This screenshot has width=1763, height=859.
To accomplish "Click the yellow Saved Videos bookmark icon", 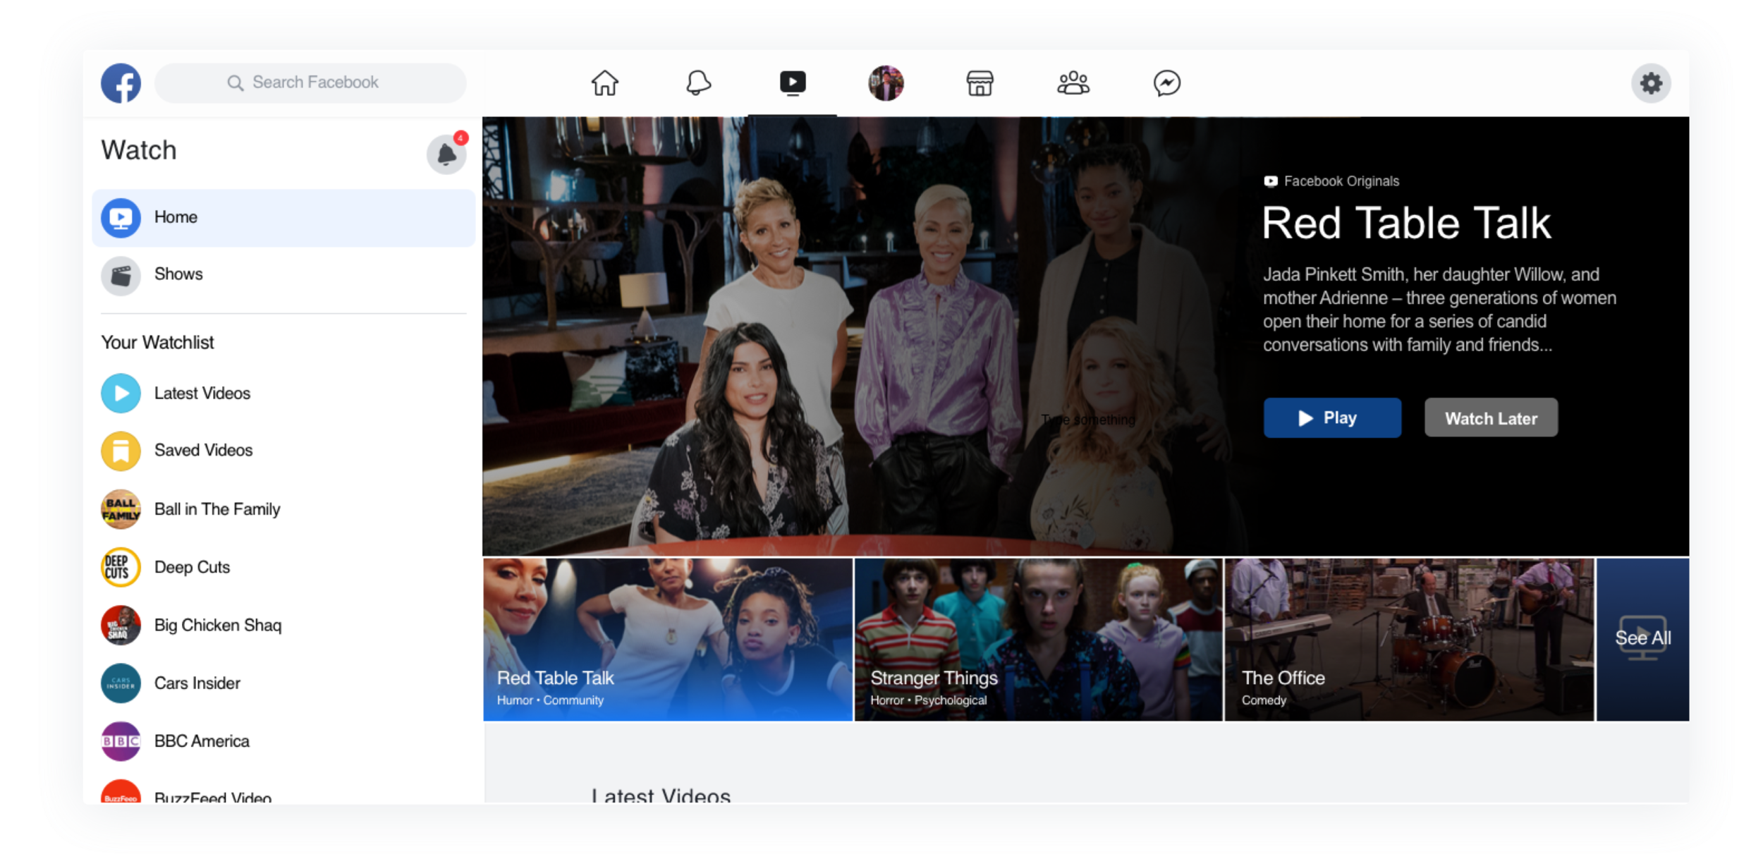I will pos(121,451).
